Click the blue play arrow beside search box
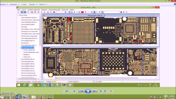This screenshot has width=176, height=99. tap(66, 12)
